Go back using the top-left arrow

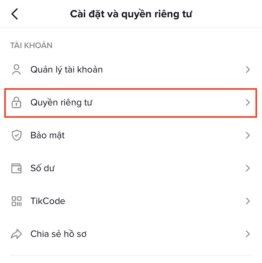[15, 14]
